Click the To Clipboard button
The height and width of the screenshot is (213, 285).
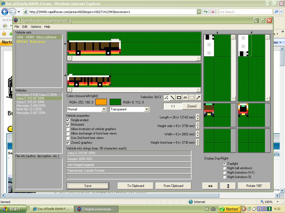(136, 186)
